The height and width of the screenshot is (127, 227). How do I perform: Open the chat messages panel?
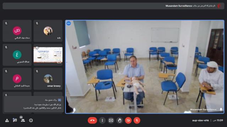15,120
